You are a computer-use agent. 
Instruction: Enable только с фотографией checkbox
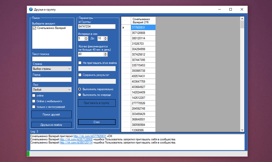[34, 107]
